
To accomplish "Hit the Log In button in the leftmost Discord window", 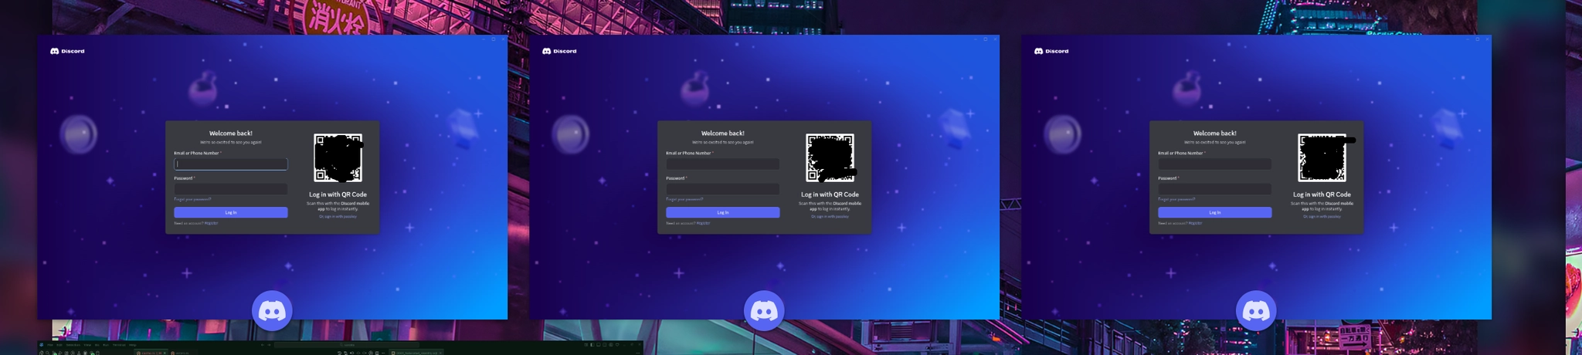I will pyautogui.click(x=231, y=212).
